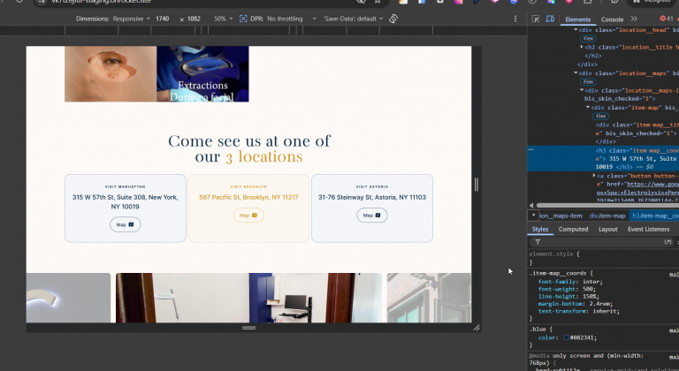This screenshot has height=371, width=679.
Task: Select the maps-item breadcrumb
Action: (561, 216)
